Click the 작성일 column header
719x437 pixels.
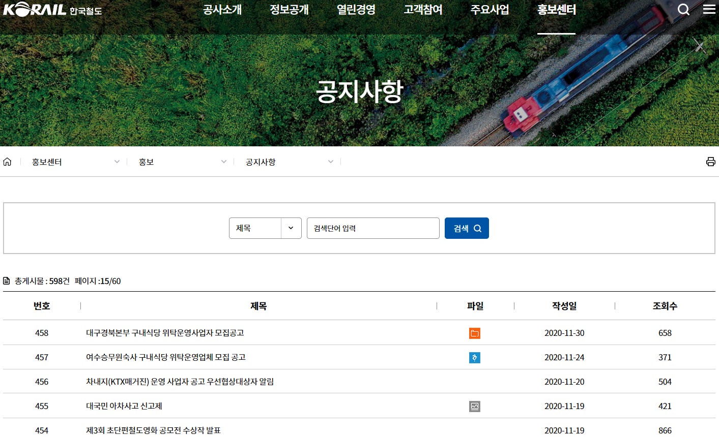[x=564, y=306]
